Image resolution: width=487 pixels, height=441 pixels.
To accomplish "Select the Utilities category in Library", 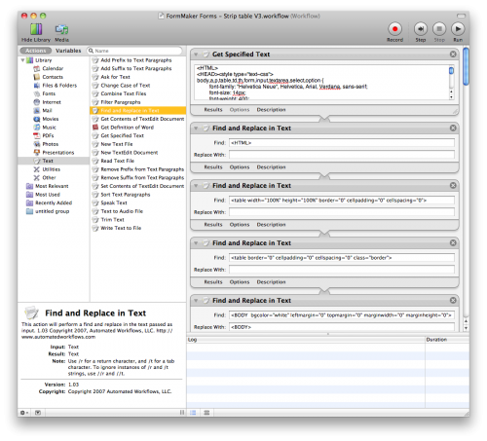I will pos(51,169).
